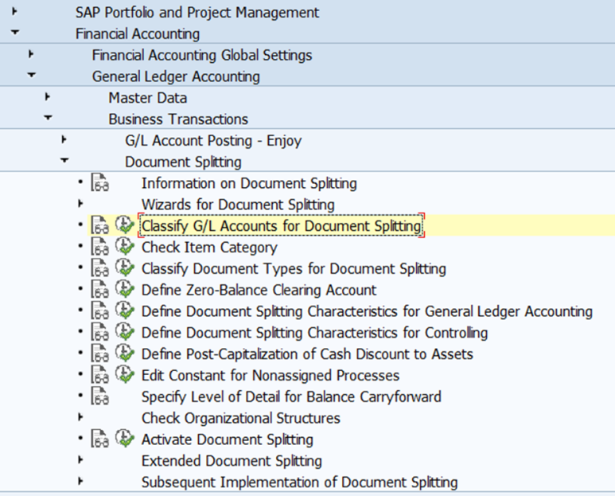Execute activity icon for Classify Document Types
615x496 pixels.
click(x=125, y=268)
